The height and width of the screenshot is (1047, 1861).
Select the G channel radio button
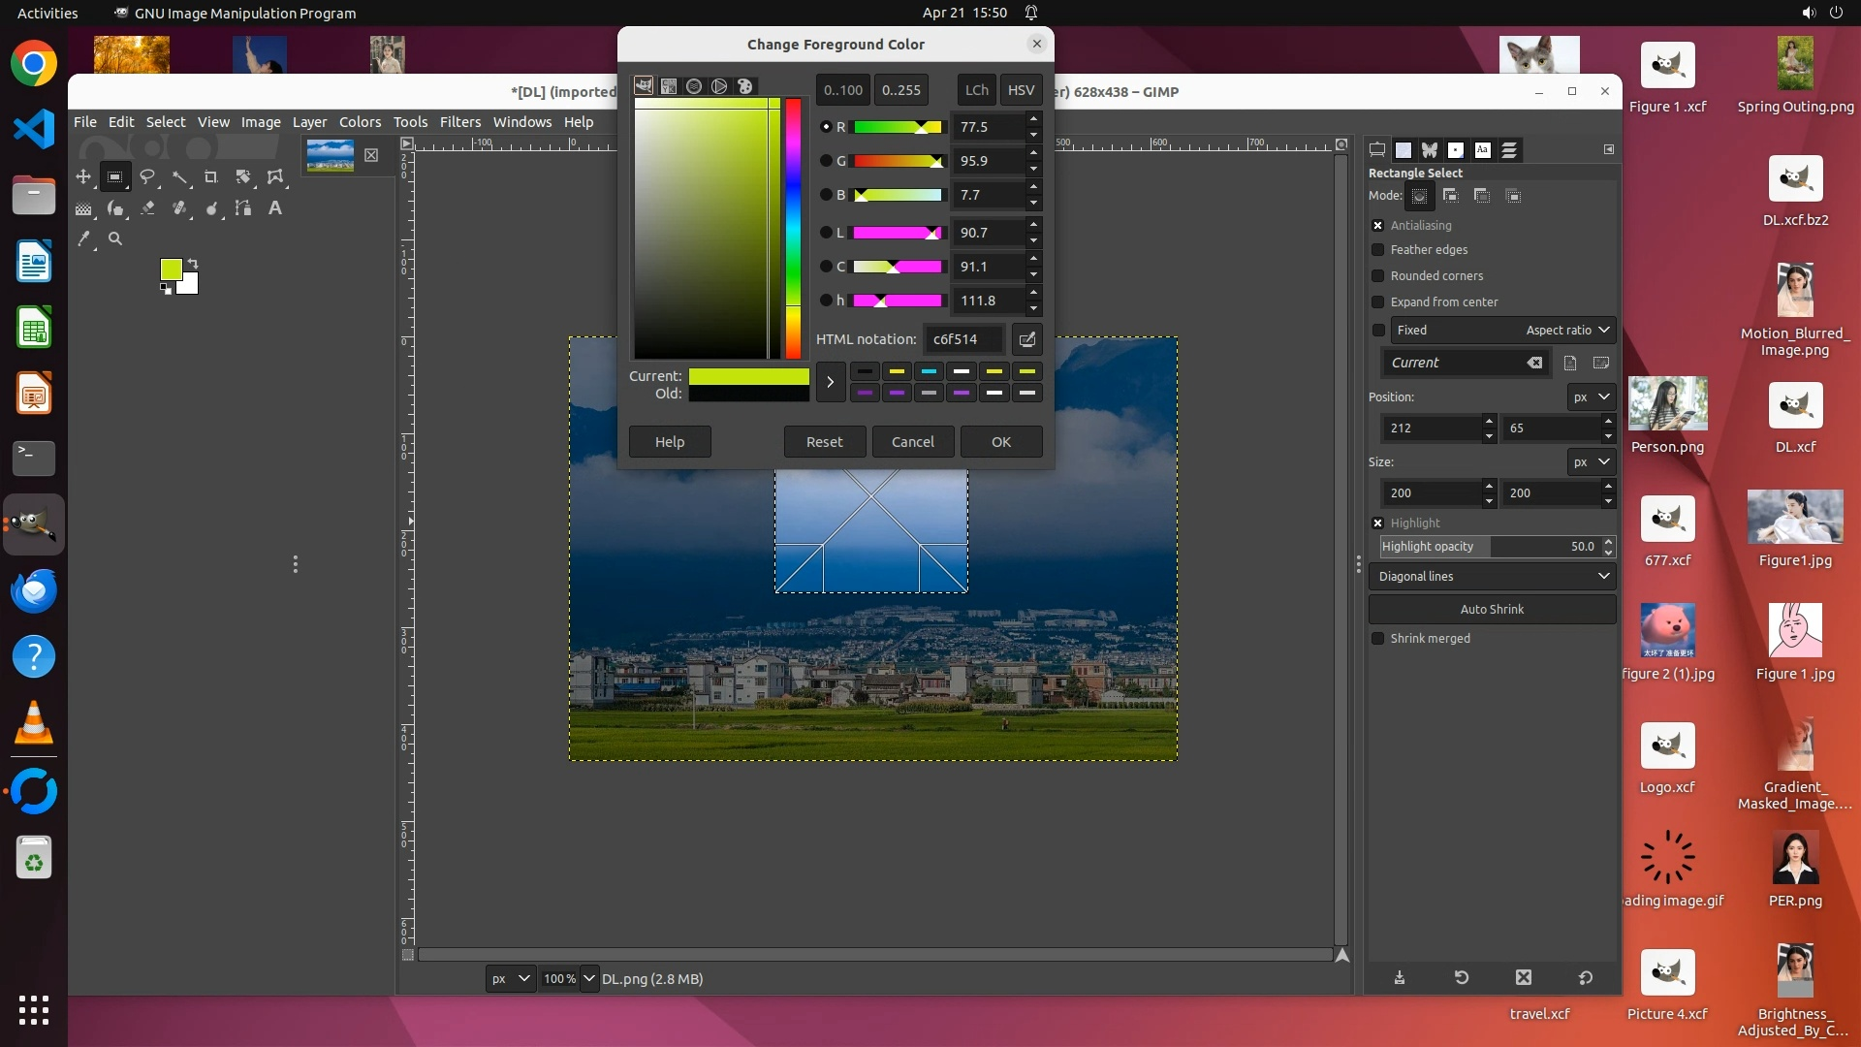tap(826, 161)
